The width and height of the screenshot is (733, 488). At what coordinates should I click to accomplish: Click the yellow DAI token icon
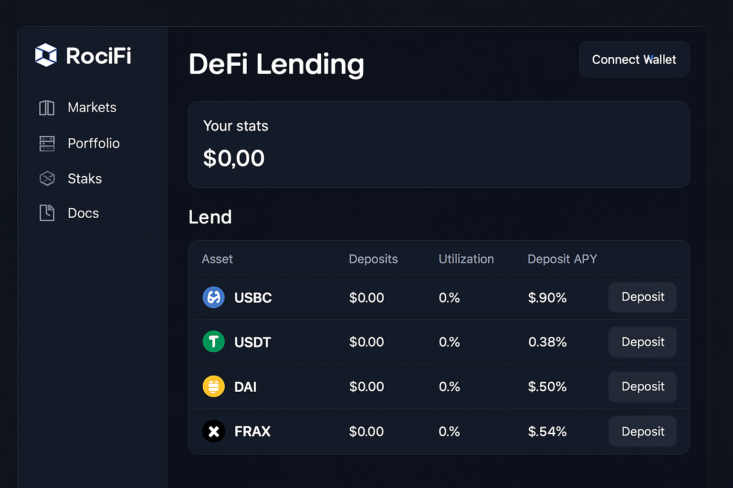(213, 386)
